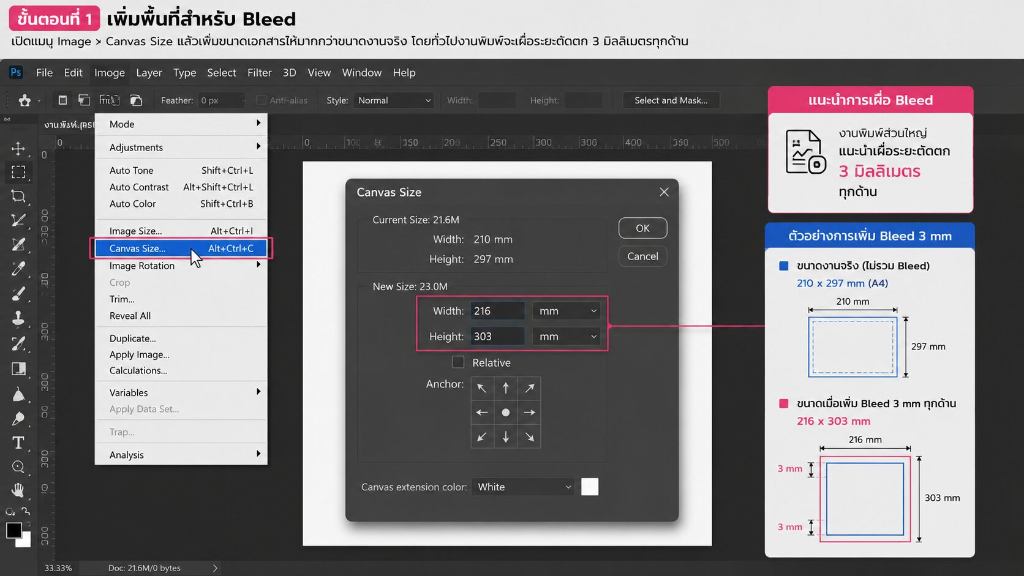Enable the Relative checkbox

pos(458,362)
